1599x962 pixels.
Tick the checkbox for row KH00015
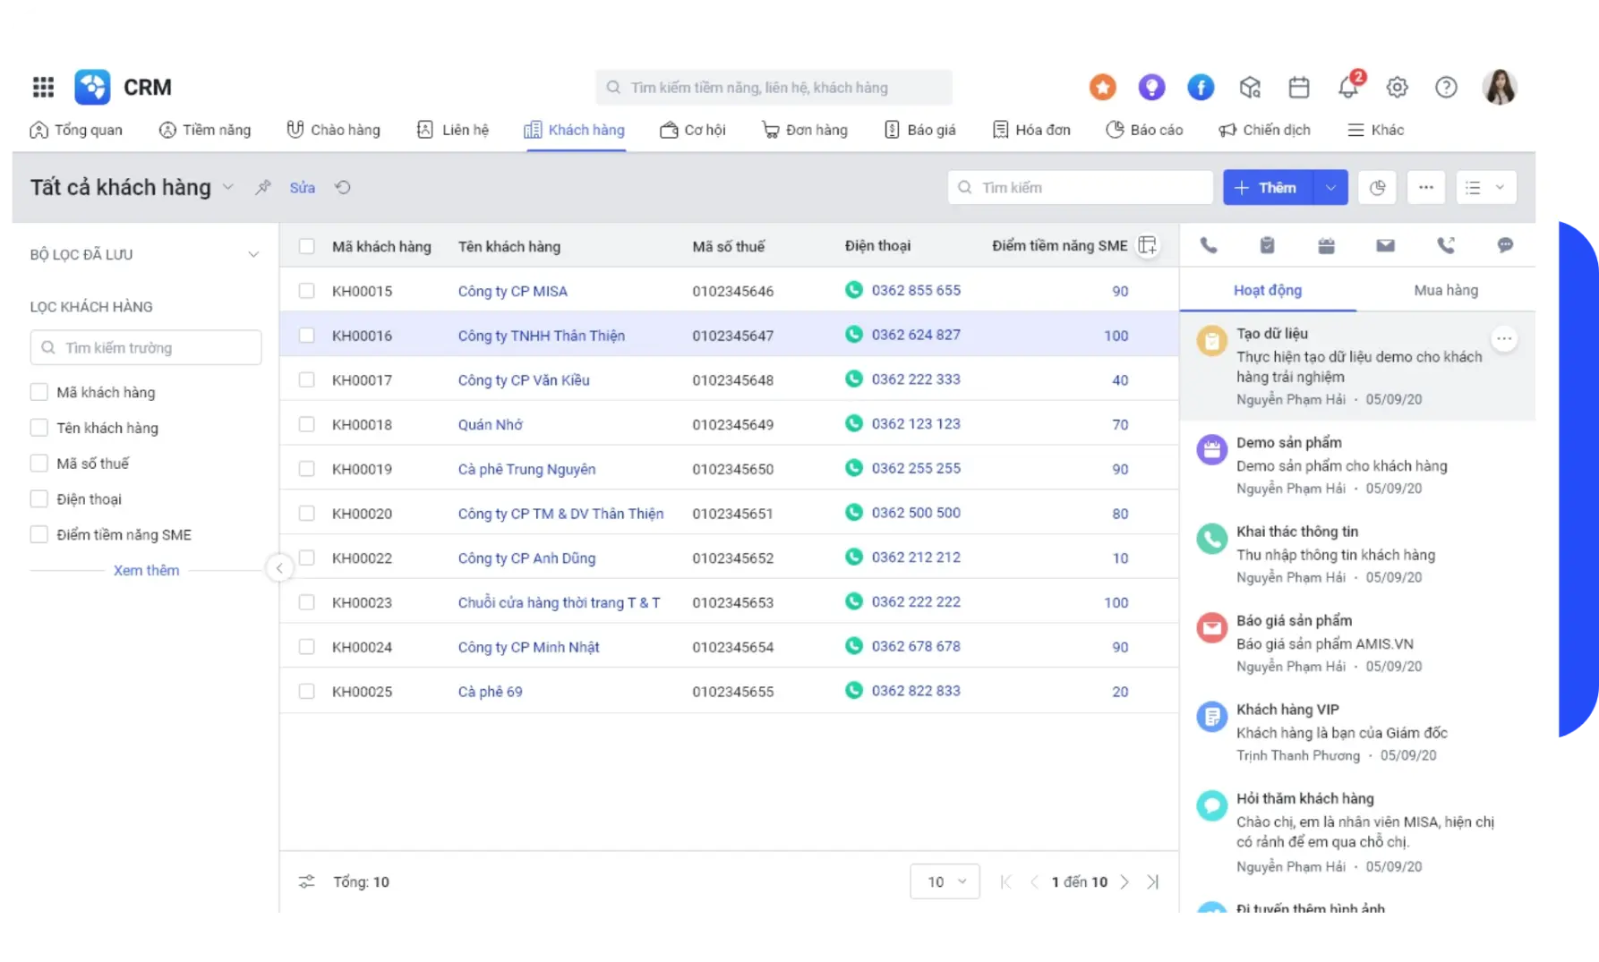[306, 291]
